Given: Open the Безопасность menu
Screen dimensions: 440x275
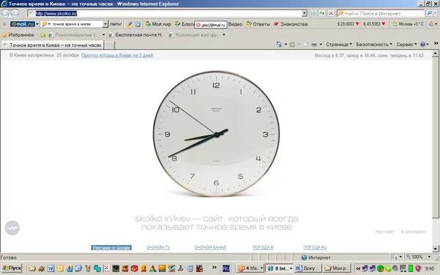Looking at the screenshot, I should coord(374,44).
